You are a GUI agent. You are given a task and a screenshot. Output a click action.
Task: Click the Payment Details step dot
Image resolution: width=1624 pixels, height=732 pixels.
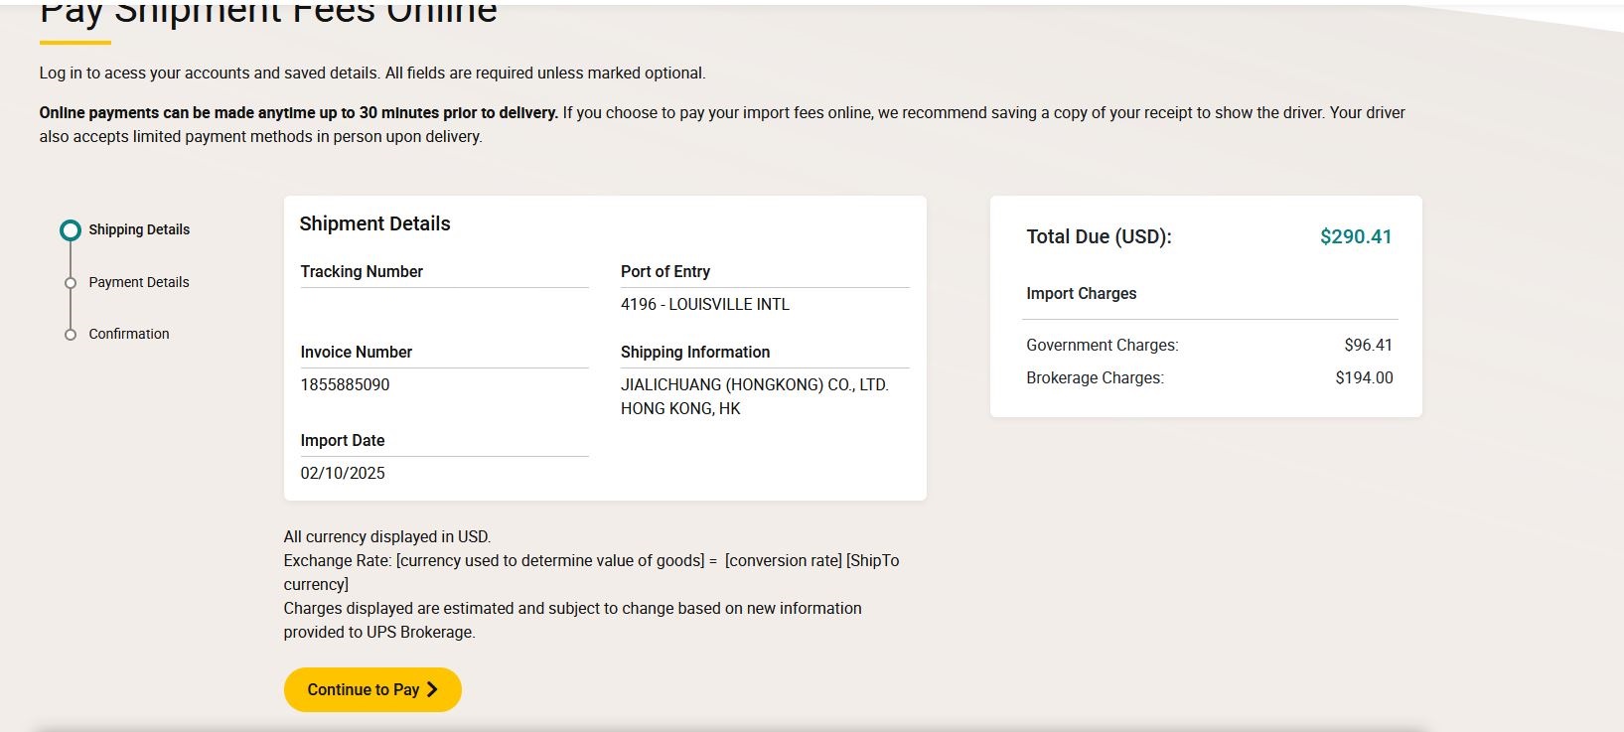71,283
